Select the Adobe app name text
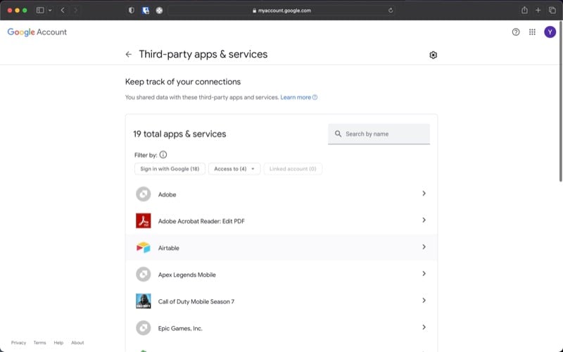The width and height of the screenshot is (563, 352). coord(167,195)
